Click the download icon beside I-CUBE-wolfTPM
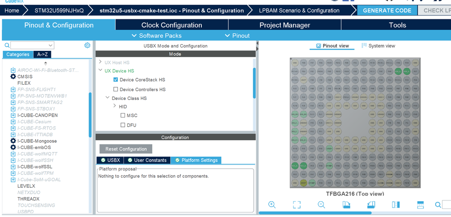 point(13,173)
